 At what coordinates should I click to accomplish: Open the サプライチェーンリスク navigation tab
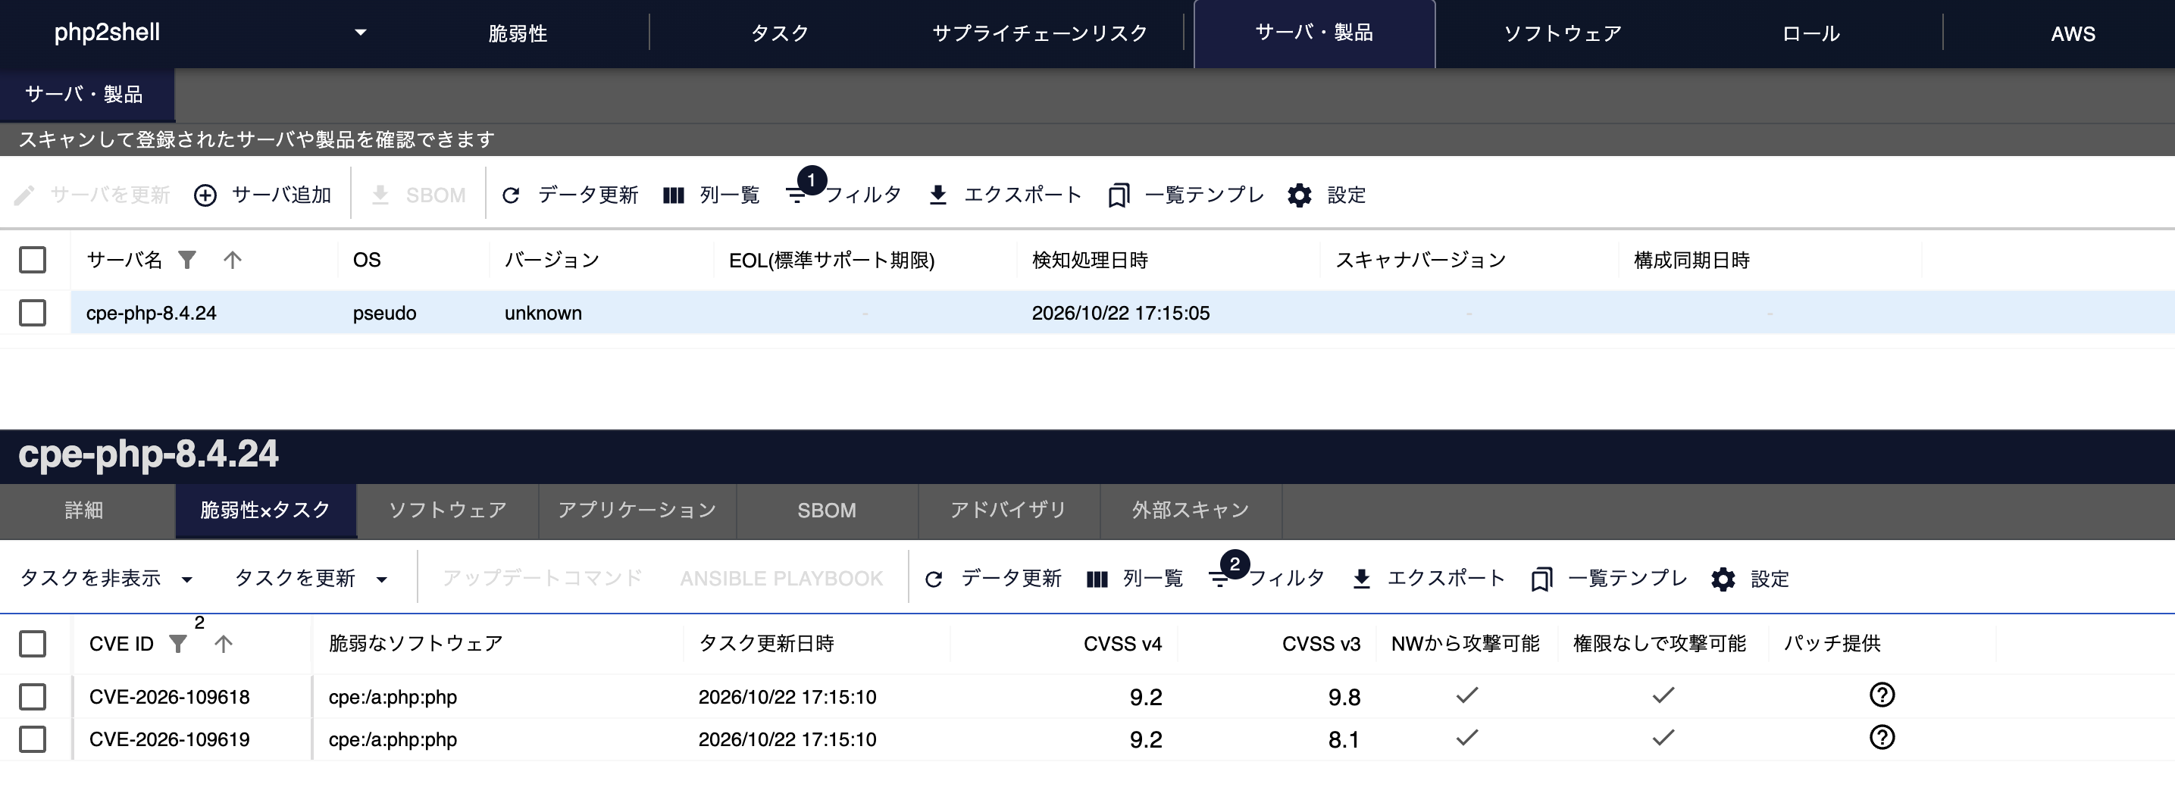(1039, 34)
